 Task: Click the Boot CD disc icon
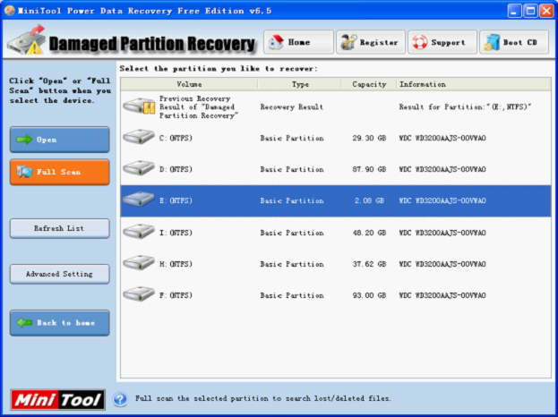point(492,42)
